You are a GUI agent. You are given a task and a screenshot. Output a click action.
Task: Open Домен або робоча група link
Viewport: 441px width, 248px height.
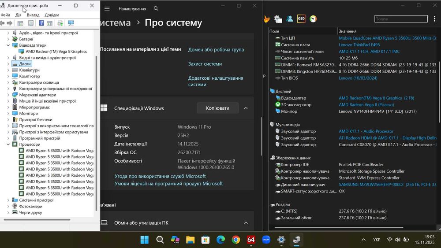(216, 50)
